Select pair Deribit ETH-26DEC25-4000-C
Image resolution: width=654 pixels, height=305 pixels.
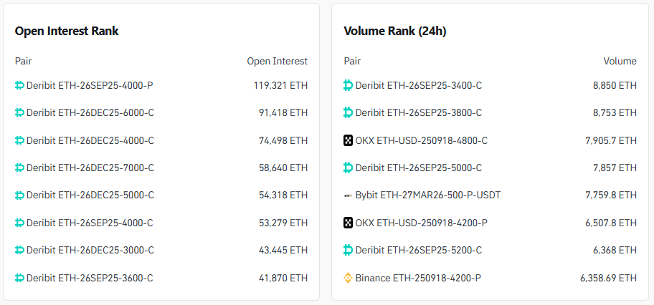click(90, 140)
